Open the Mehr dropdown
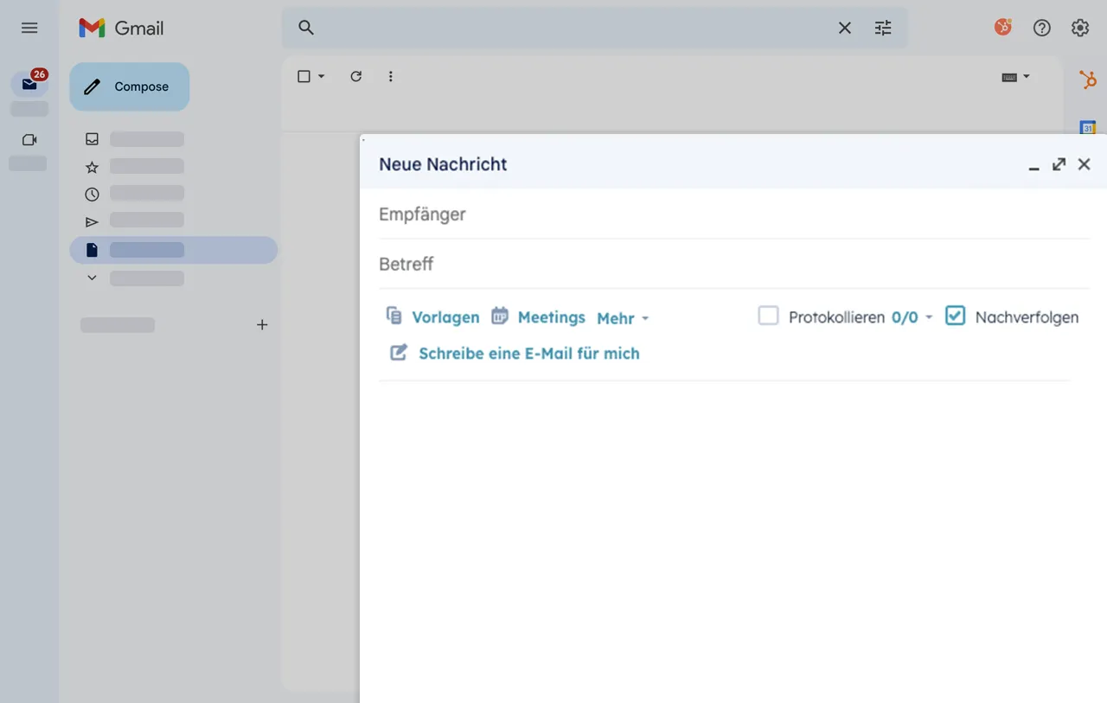Screen dimensions: 1107x703 point(623,318)
